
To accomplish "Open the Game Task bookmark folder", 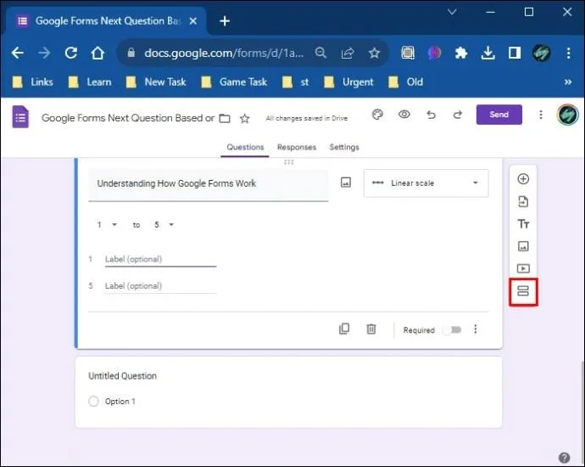I will (x=234, y=82).
